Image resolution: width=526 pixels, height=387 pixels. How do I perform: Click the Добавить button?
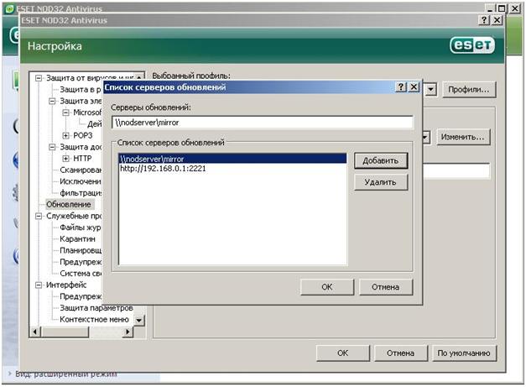pyautogui.click(x=381, y=161)
